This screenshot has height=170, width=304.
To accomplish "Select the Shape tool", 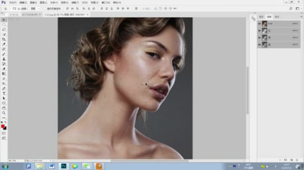I will (x=4, y=103).
